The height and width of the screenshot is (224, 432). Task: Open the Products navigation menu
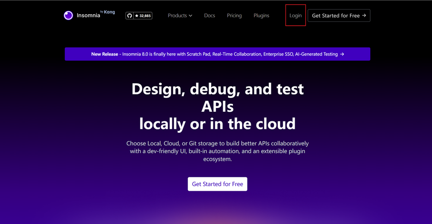[177, 16]
